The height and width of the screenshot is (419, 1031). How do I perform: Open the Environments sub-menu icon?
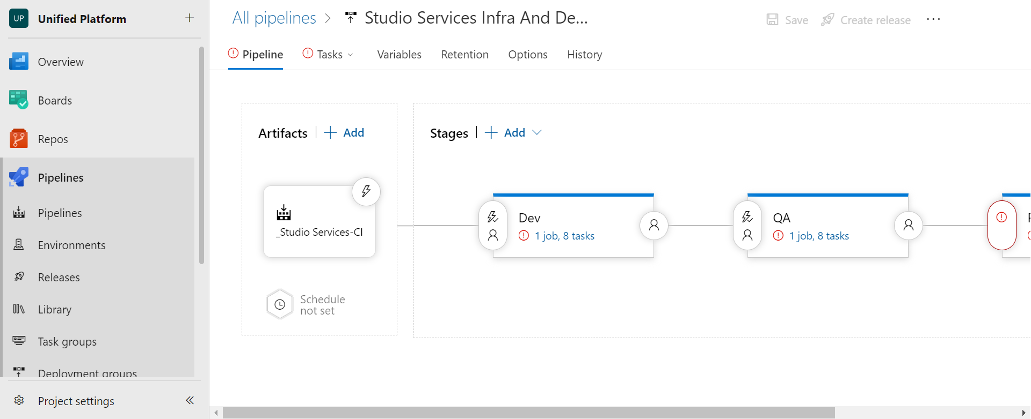coord(19,245)
